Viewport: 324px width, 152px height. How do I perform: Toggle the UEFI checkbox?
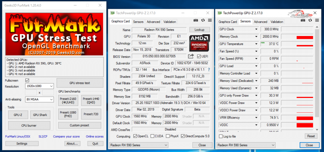(x=199, y=56)
